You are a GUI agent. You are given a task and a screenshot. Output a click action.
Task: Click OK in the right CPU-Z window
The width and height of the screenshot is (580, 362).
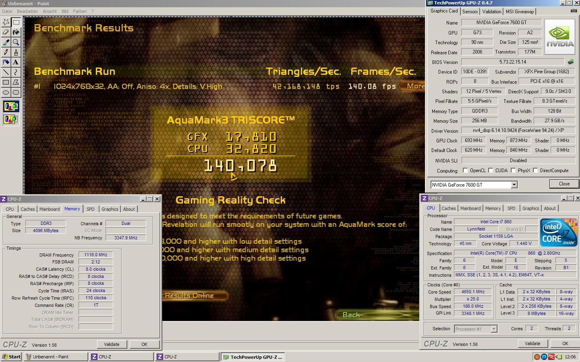pyautogui.click(x=565, y=343)
